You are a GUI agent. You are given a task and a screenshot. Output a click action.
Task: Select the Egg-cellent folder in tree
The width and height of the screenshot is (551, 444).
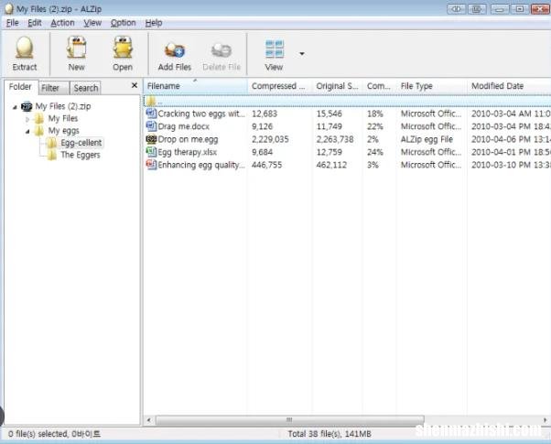[81, 143]
